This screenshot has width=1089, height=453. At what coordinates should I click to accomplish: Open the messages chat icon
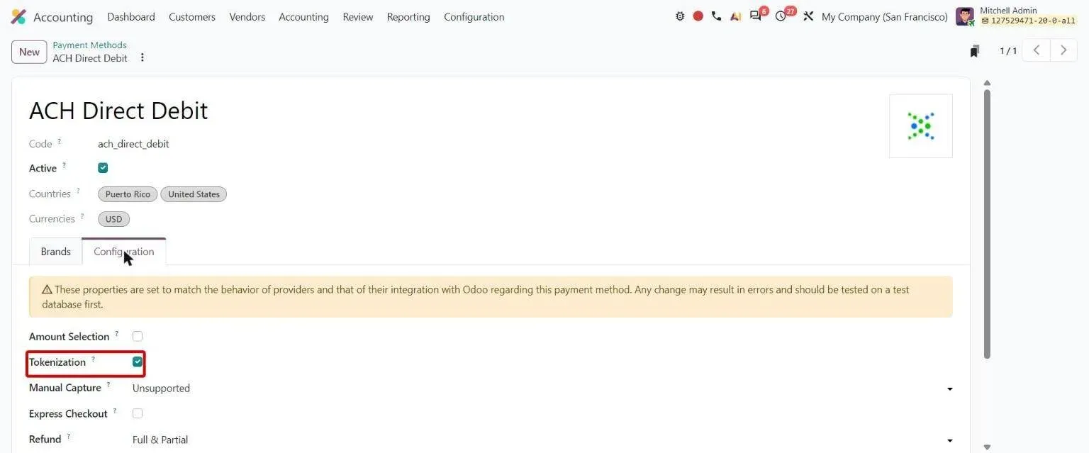click(756, 16)
